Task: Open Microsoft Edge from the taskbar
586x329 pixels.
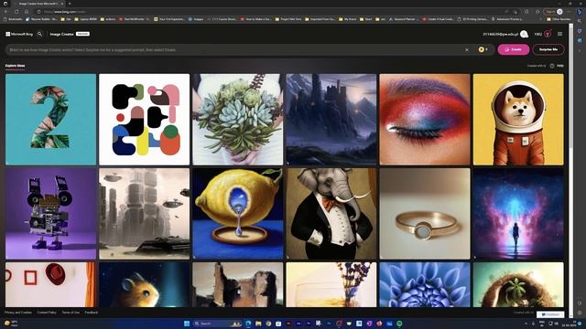Action: 248,324
